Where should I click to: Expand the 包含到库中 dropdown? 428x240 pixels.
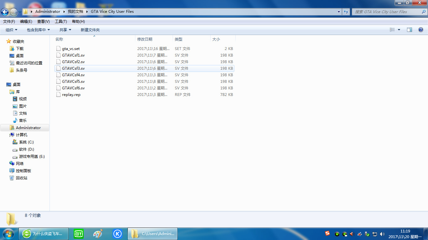click(x=38, y=30)
